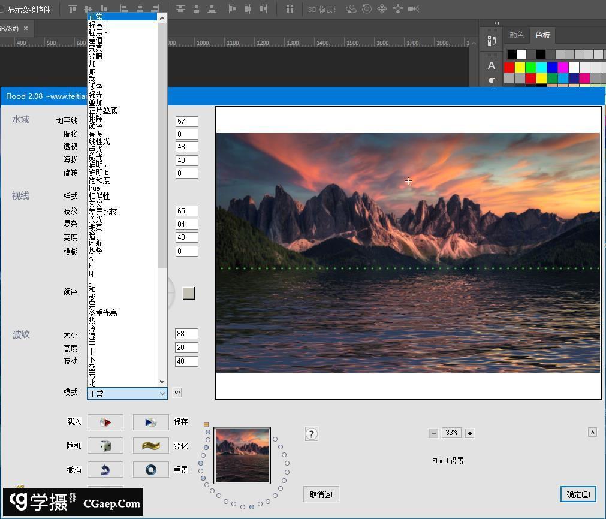606x519 pixels.
Task: Click the 取消 cancel button
Action: tap(321, 494)
